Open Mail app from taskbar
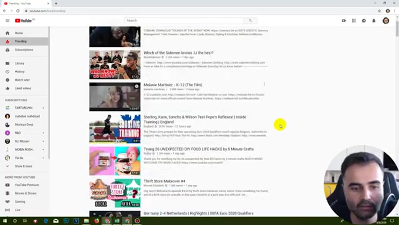The image size is (399, 225). coord(56,221)
